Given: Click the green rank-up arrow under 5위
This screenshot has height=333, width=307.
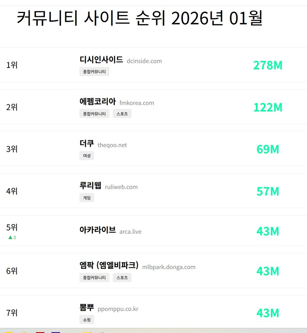Looking at the screenshot, I should coord(10,237).
